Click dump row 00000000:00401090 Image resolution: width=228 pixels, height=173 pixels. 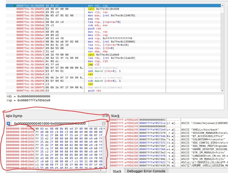[x=54, y=158]
